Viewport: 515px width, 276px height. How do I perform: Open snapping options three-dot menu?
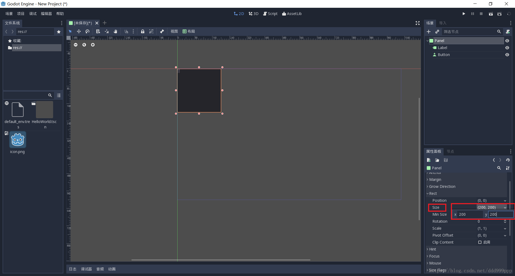[x=133, y=31]
